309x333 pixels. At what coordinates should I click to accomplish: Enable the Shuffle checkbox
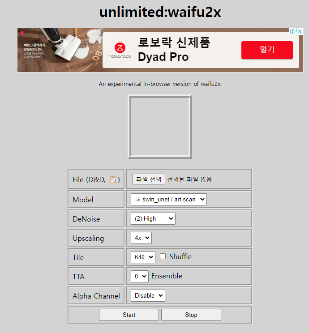click(163, 256)
